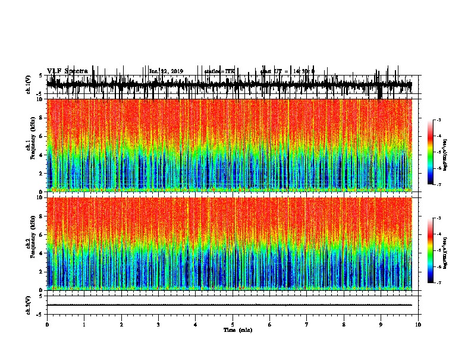Click the ch.1 'Frequency (kHz)' axis label
Viewport: 471px width, 364px height.
pyautogui.click(x=33, y=138)
